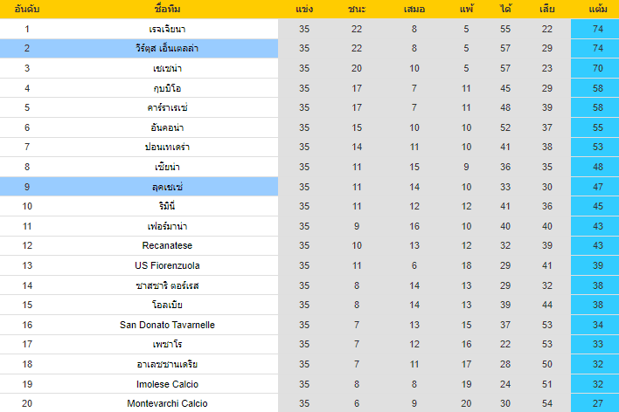Open the Imolese Calcio team entry
Viewport: 619px width, 412px height.
point(167,383)
